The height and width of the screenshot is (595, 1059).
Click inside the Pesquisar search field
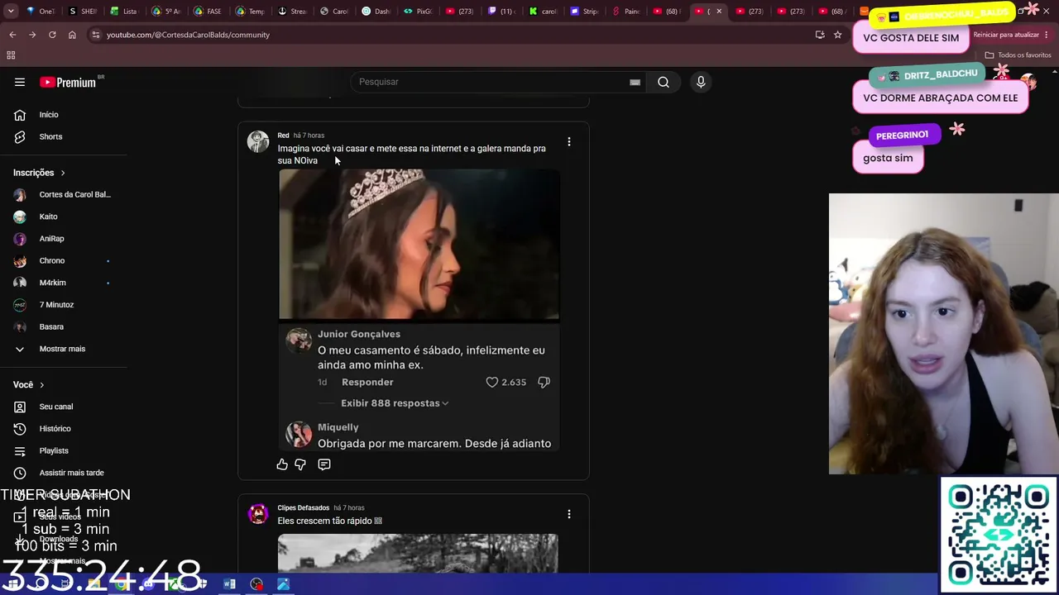click(x=492, y=82)
